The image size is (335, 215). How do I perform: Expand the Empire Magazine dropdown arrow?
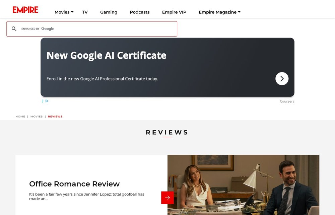point(239,12)
